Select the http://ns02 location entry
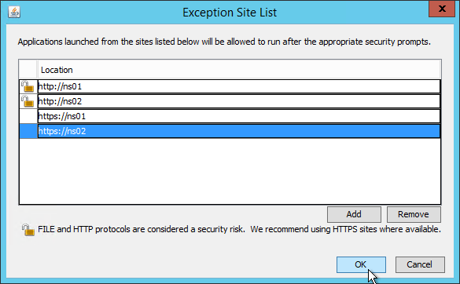The image size is (460, 284). coord(239,101)
